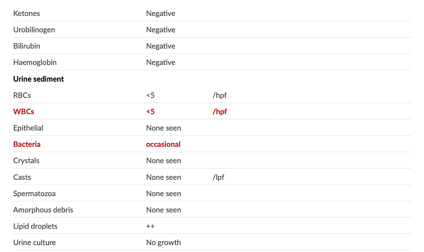
Task: Select the Crystals row label
Action: pos(26,161)
